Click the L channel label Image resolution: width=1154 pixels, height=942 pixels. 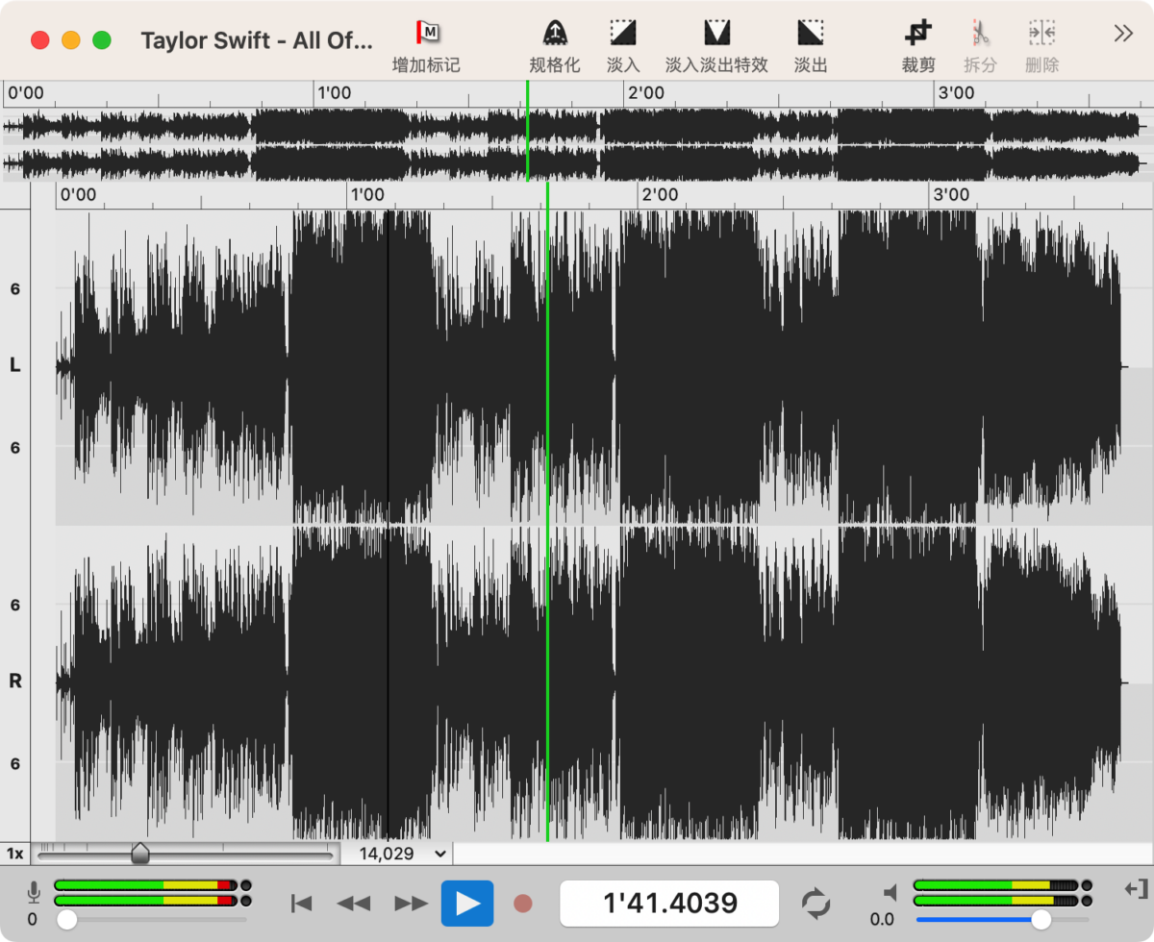(14, 365)
